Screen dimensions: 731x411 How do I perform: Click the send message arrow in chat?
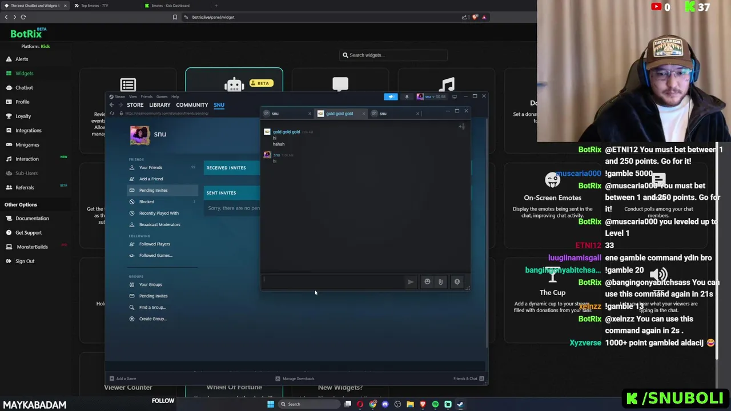click(410, 281)
